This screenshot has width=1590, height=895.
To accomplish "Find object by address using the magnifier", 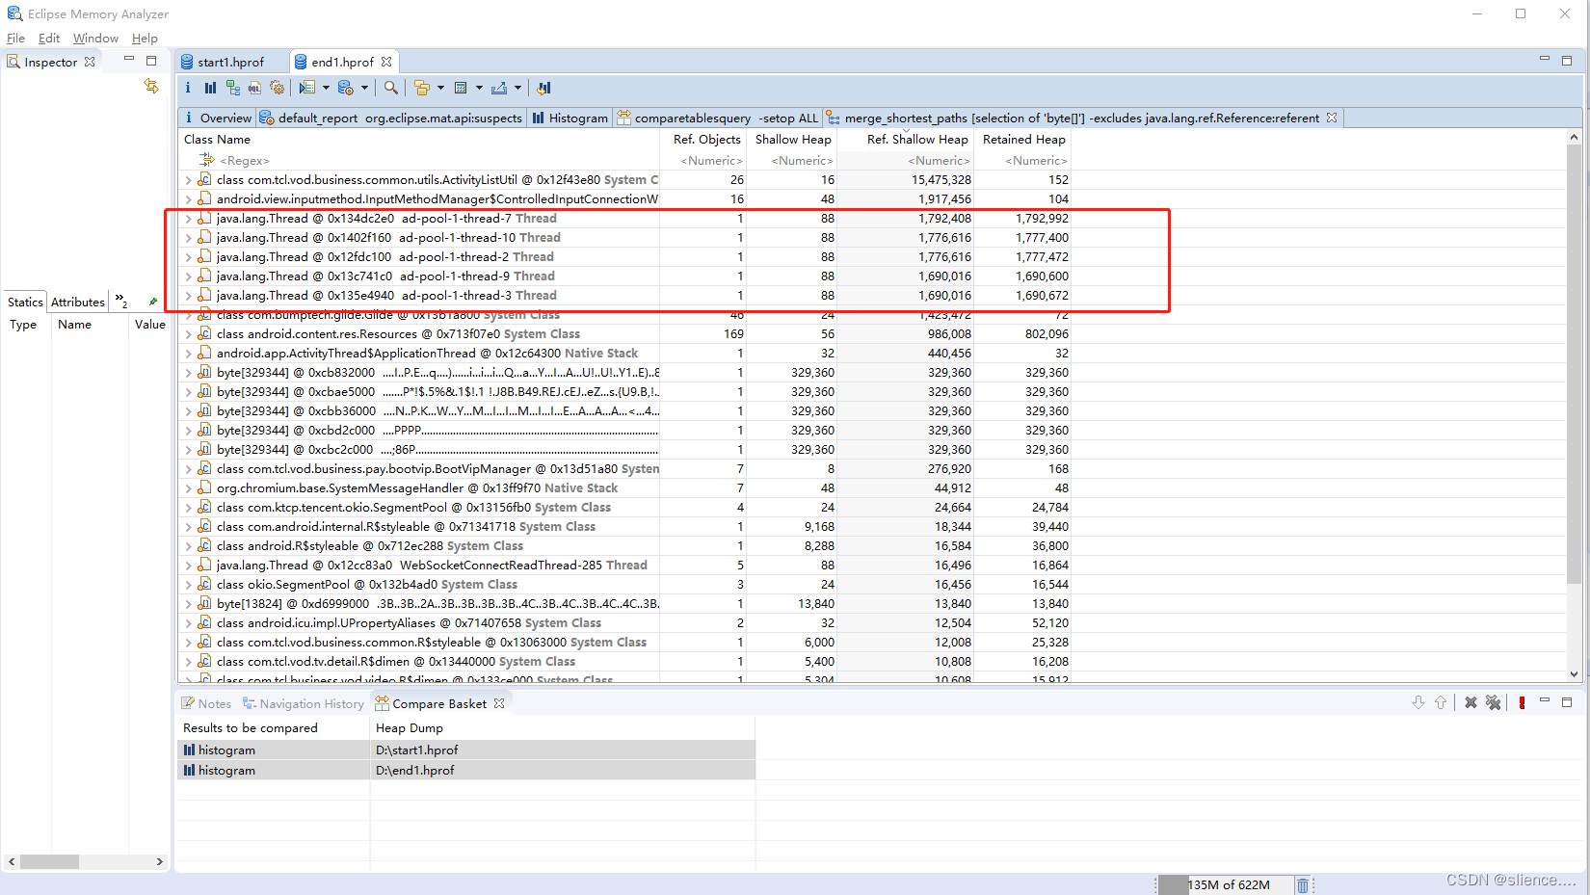I will [x=390, y=88].
